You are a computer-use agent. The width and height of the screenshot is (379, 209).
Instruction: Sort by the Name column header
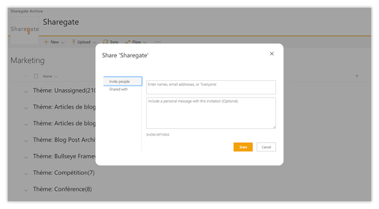tap(50, 76)
